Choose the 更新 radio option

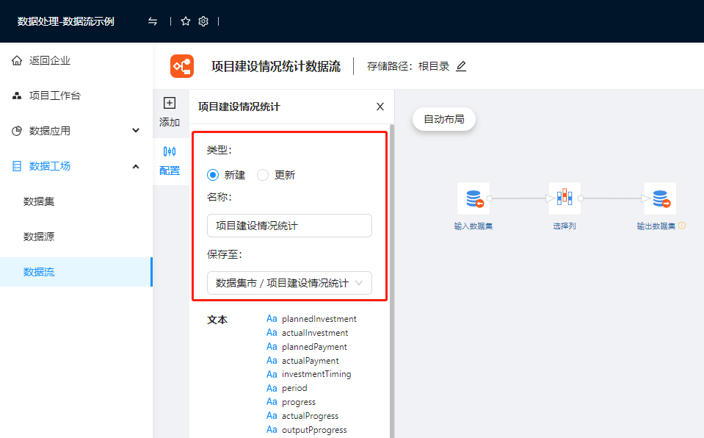[x=263, y=175]
